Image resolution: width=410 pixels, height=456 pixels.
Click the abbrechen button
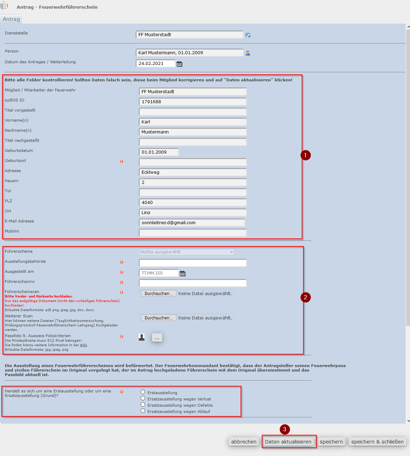pos(244,442)
